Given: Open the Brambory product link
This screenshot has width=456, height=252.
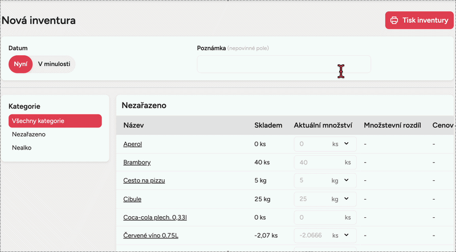Looking at the screenshot, I should pos(137,163).
